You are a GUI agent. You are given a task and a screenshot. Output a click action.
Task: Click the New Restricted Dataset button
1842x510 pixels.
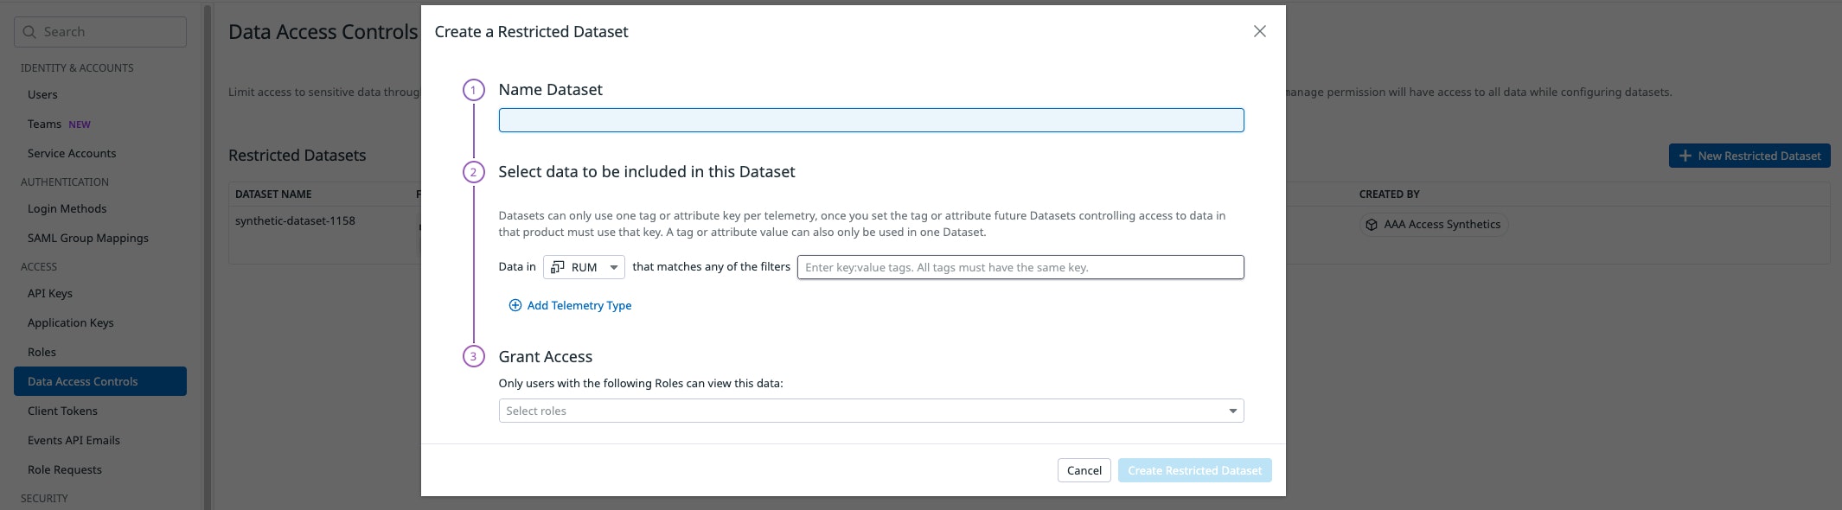1749,156
